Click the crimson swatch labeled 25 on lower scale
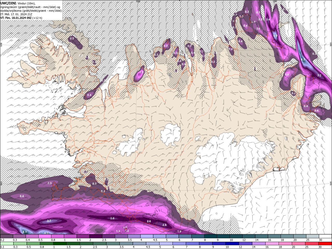Screen dimensions: 332x249 click(x=313, y=244)
